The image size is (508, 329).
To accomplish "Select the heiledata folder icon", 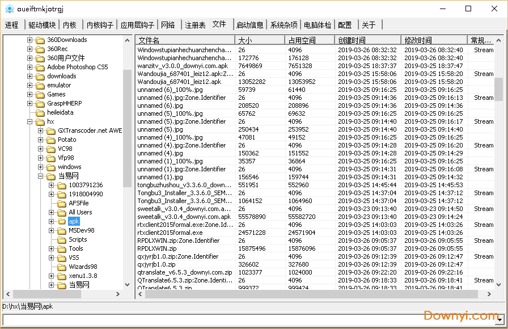I will pyautogui.click(x=40, y=112).
